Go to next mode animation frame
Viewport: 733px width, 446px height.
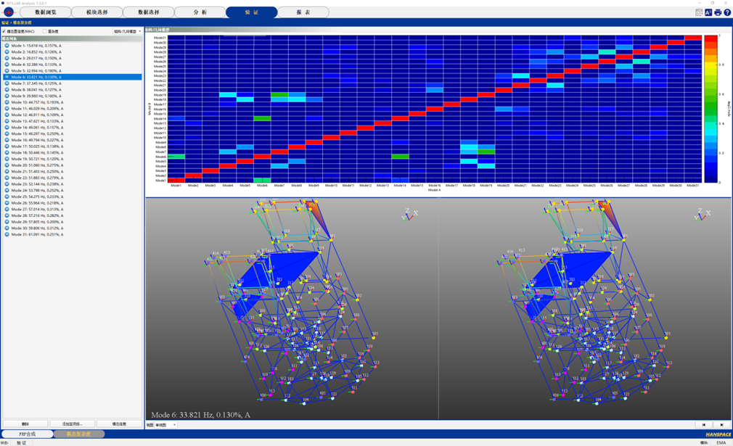[721, 425]
